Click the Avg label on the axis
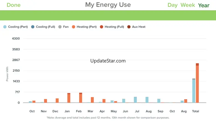216x121 pixels. (x=184, y=111)
